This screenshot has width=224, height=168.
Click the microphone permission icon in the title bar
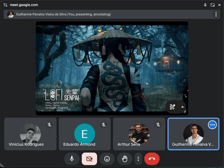205,5
